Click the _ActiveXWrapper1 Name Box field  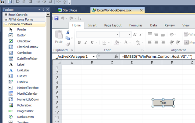pos(72,57)
